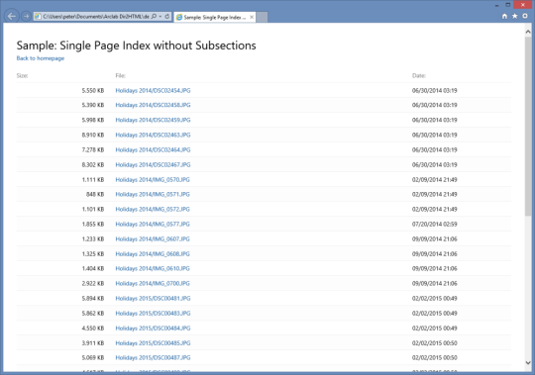Click the 'Size:' column header text
535x375 pixels.
(22, 75)
